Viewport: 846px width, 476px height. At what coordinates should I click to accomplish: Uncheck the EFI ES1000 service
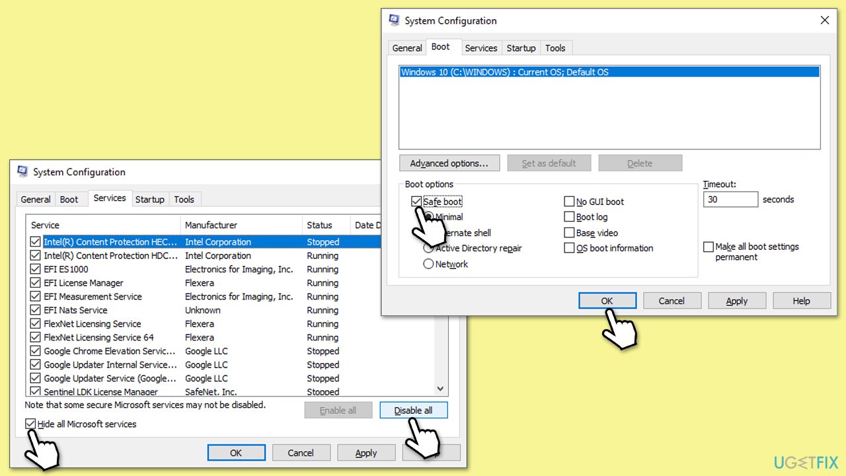click(x=36, y=269)
